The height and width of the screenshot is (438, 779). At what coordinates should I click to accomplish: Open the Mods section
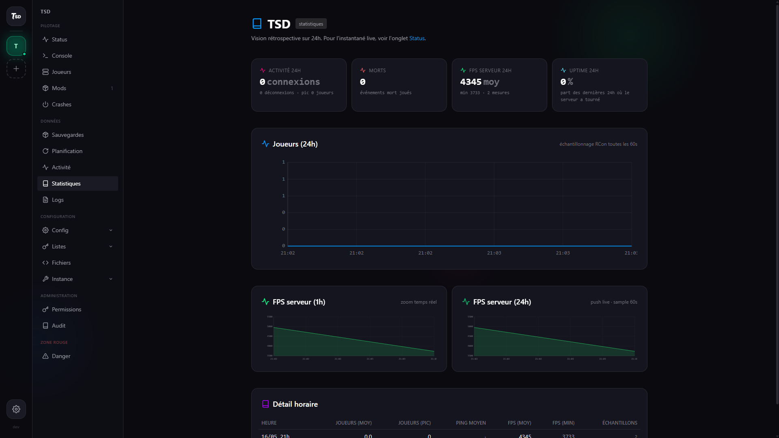click(78, 88)
